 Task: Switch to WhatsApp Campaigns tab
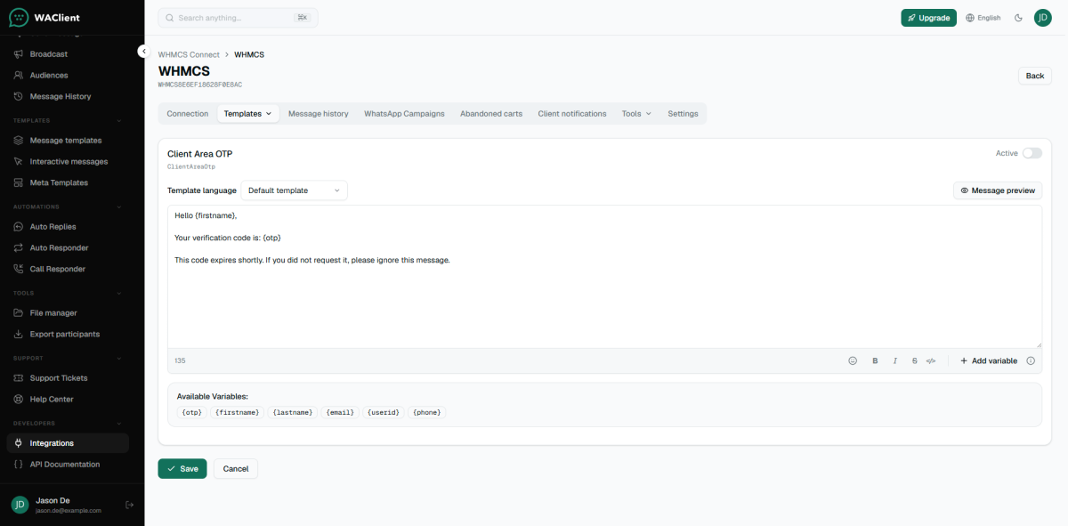click(404, 114)
